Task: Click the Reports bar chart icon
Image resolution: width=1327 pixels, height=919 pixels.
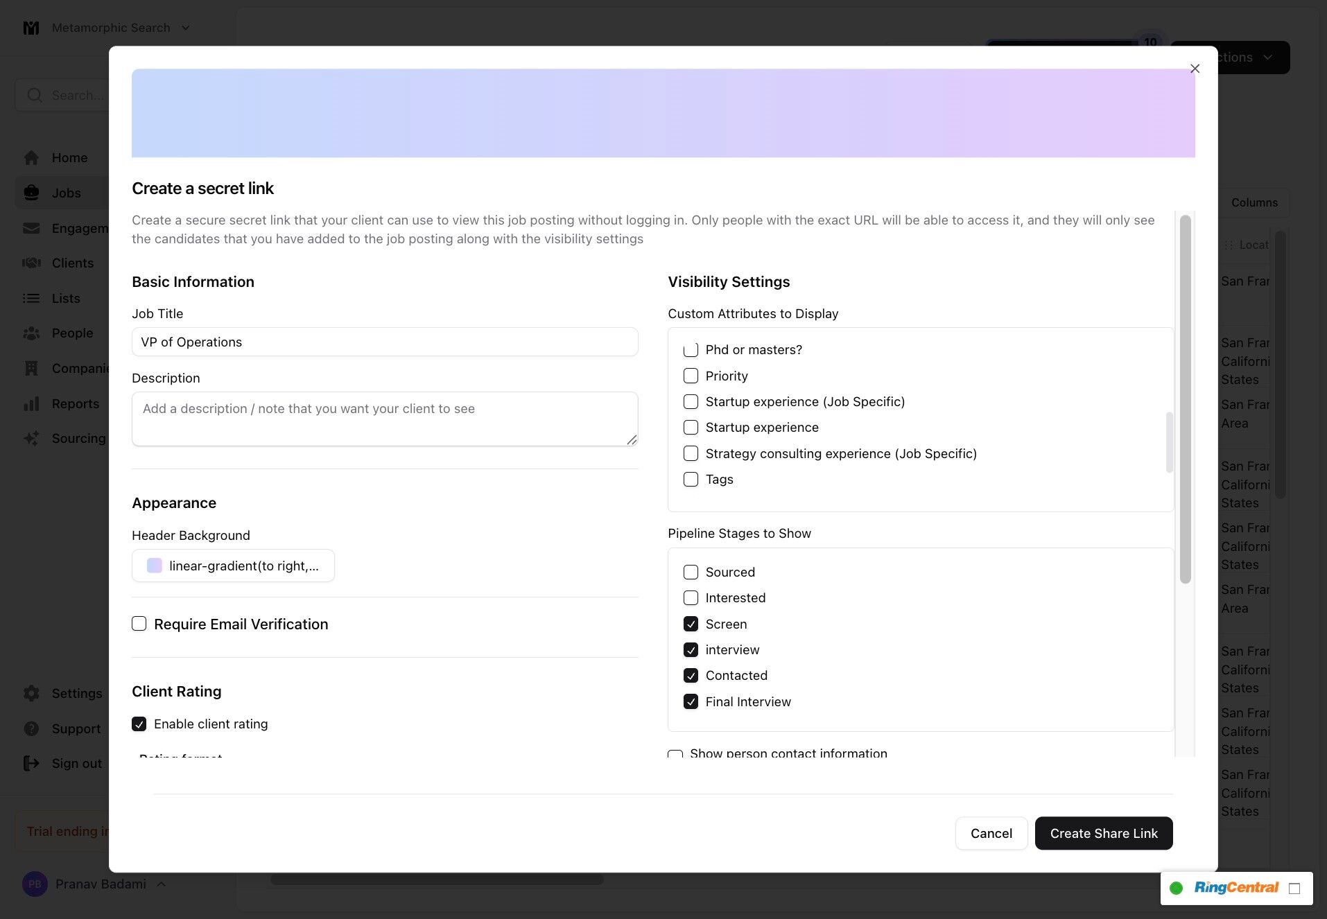Action: tap(31, 403)
